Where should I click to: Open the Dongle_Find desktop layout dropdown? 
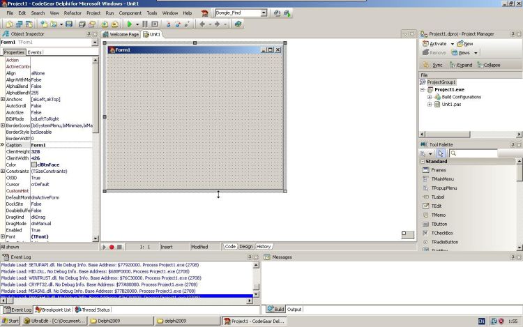click(264, 13)
